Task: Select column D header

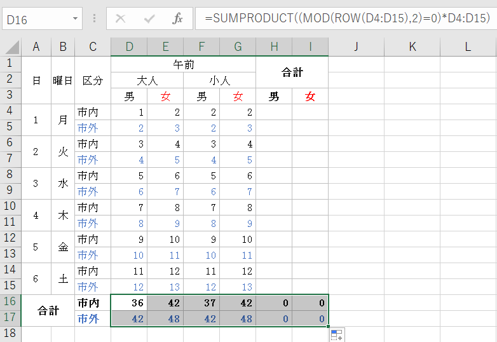Action: click(x=129, y=47)
